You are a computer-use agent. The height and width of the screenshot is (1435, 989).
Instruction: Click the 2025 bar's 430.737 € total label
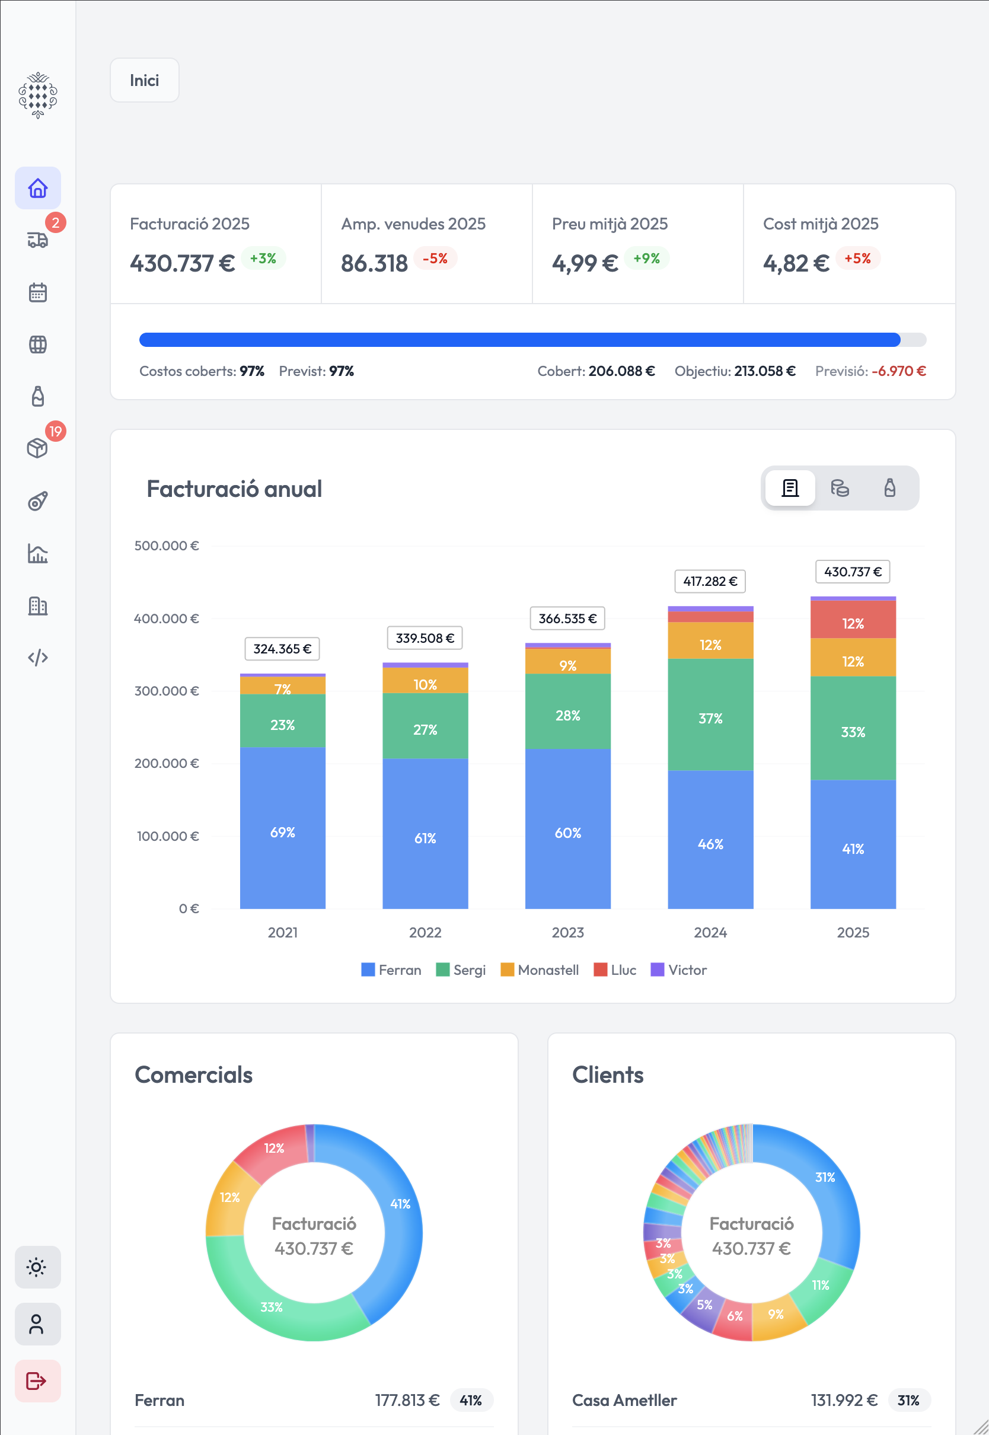pos(853,572)
